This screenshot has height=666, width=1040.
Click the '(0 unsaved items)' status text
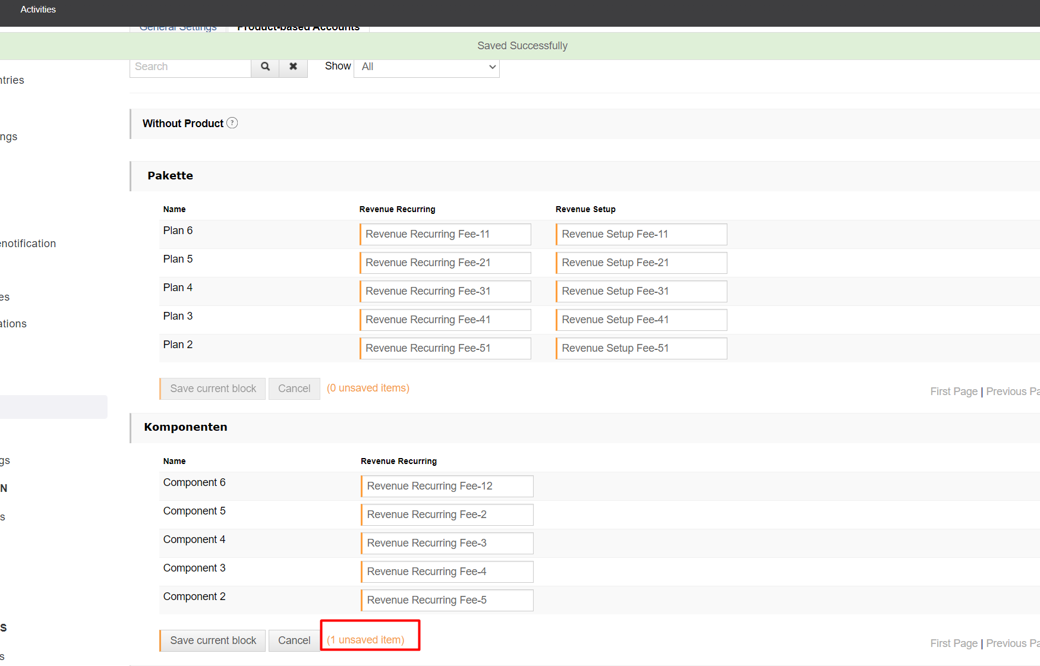pos(368,388)
